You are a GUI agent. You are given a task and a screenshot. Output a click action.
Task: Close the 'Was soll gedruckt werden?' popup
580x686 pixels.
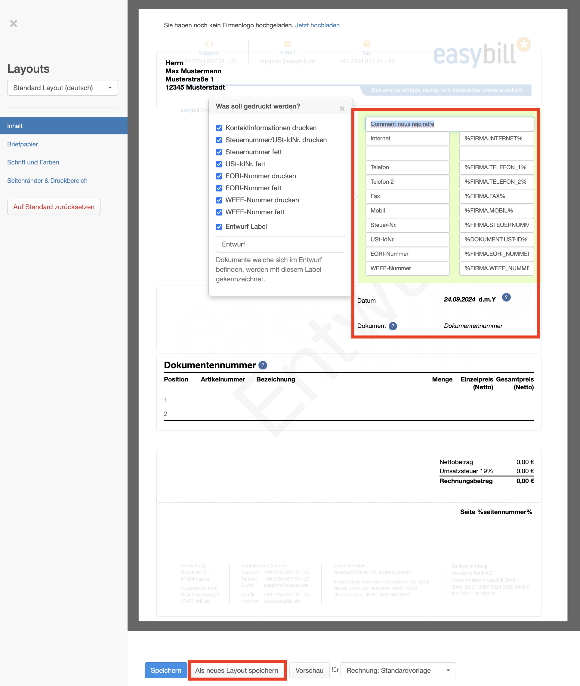[x=342, y=109]
